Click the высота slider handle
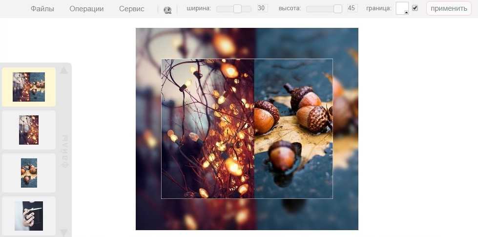The image size is (478, 237). [x=337, y=9]
